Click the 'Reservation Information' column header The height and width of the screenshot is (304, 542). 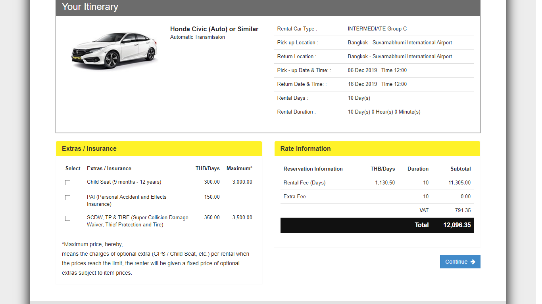(x=313, y=169)
